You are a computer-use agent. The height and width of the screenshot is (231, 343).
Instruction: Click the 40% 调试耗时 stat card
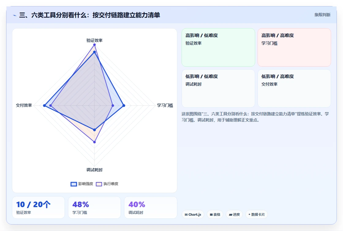[x=150, y=207]
